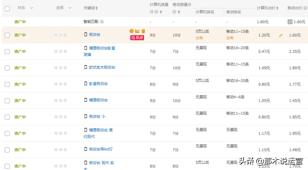Click 分布 link under 移动11~15条
The height and width of the screenshot is (170, 308).
pyautogui.click(x=230, y=38)
